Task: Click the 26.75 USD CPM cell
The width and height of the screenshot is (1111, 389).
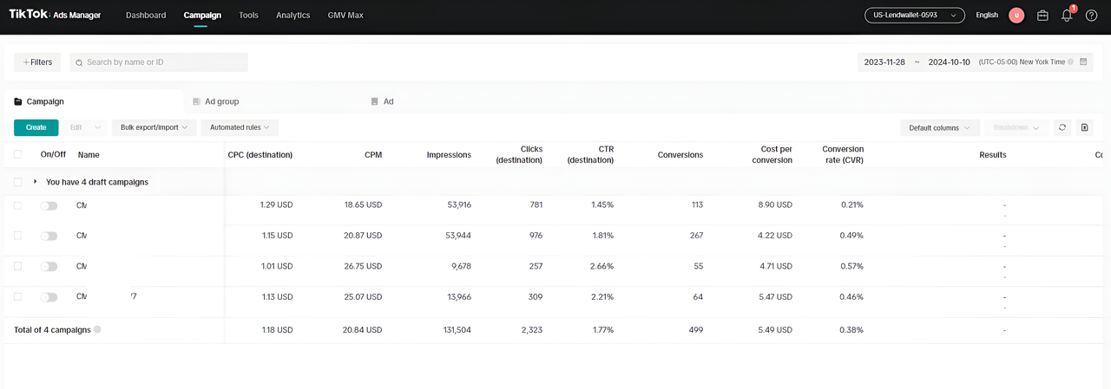Action: (363, 266)
